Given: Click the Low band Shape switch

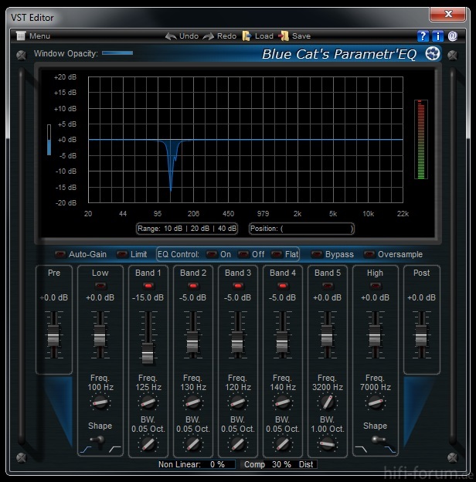Looking at the screenshot, I should 99,441.
